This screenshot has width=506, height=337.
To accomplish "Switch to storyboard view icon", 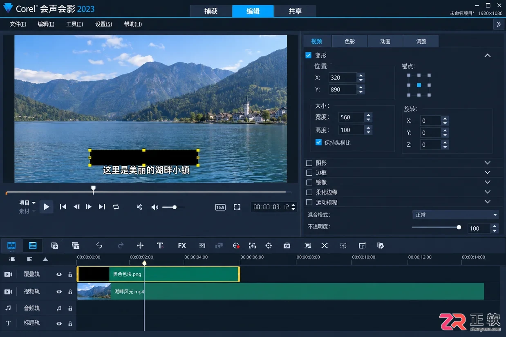I will click(x=11, y=245).
